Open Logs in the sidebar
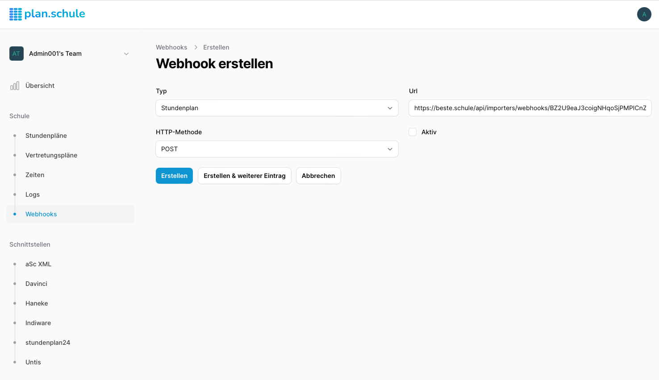Screen dimensions: 659x380 pos(70,194)
